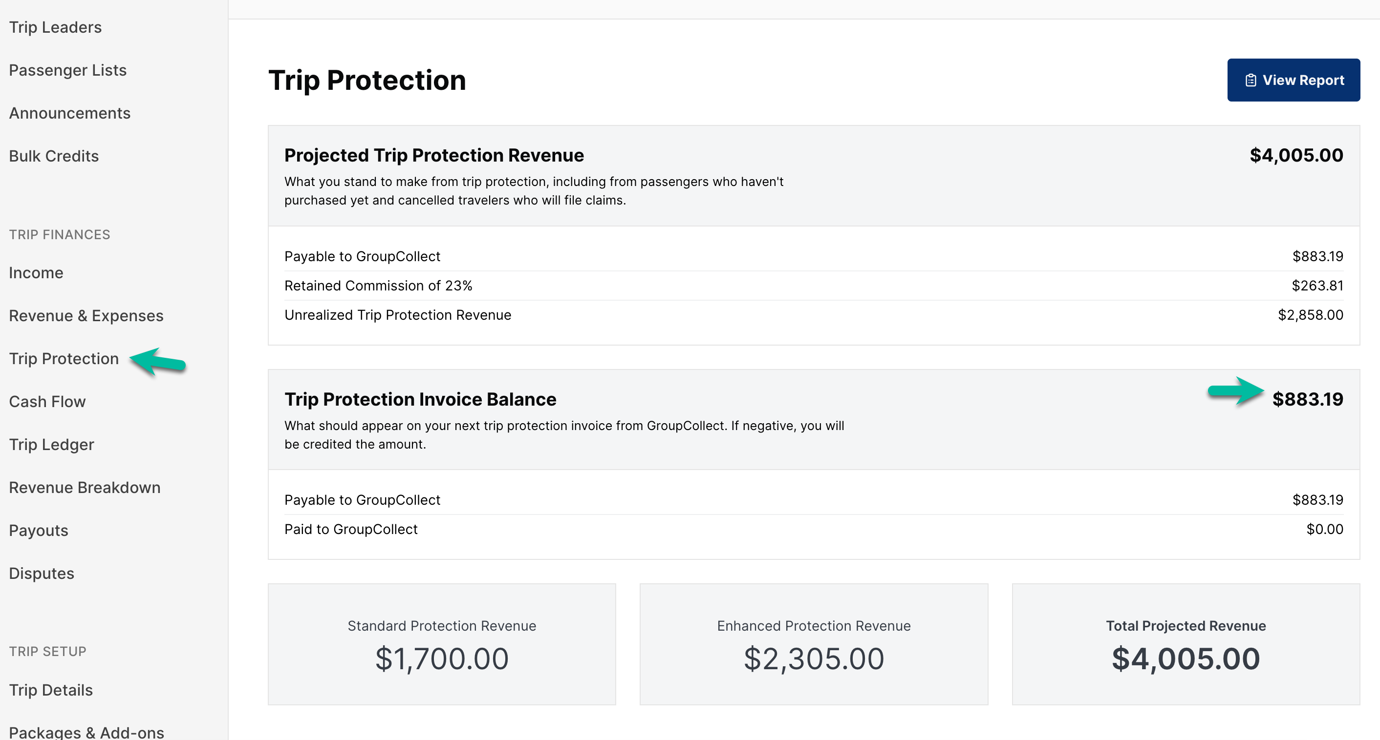View the Trip Ledger

coord(51,444)
